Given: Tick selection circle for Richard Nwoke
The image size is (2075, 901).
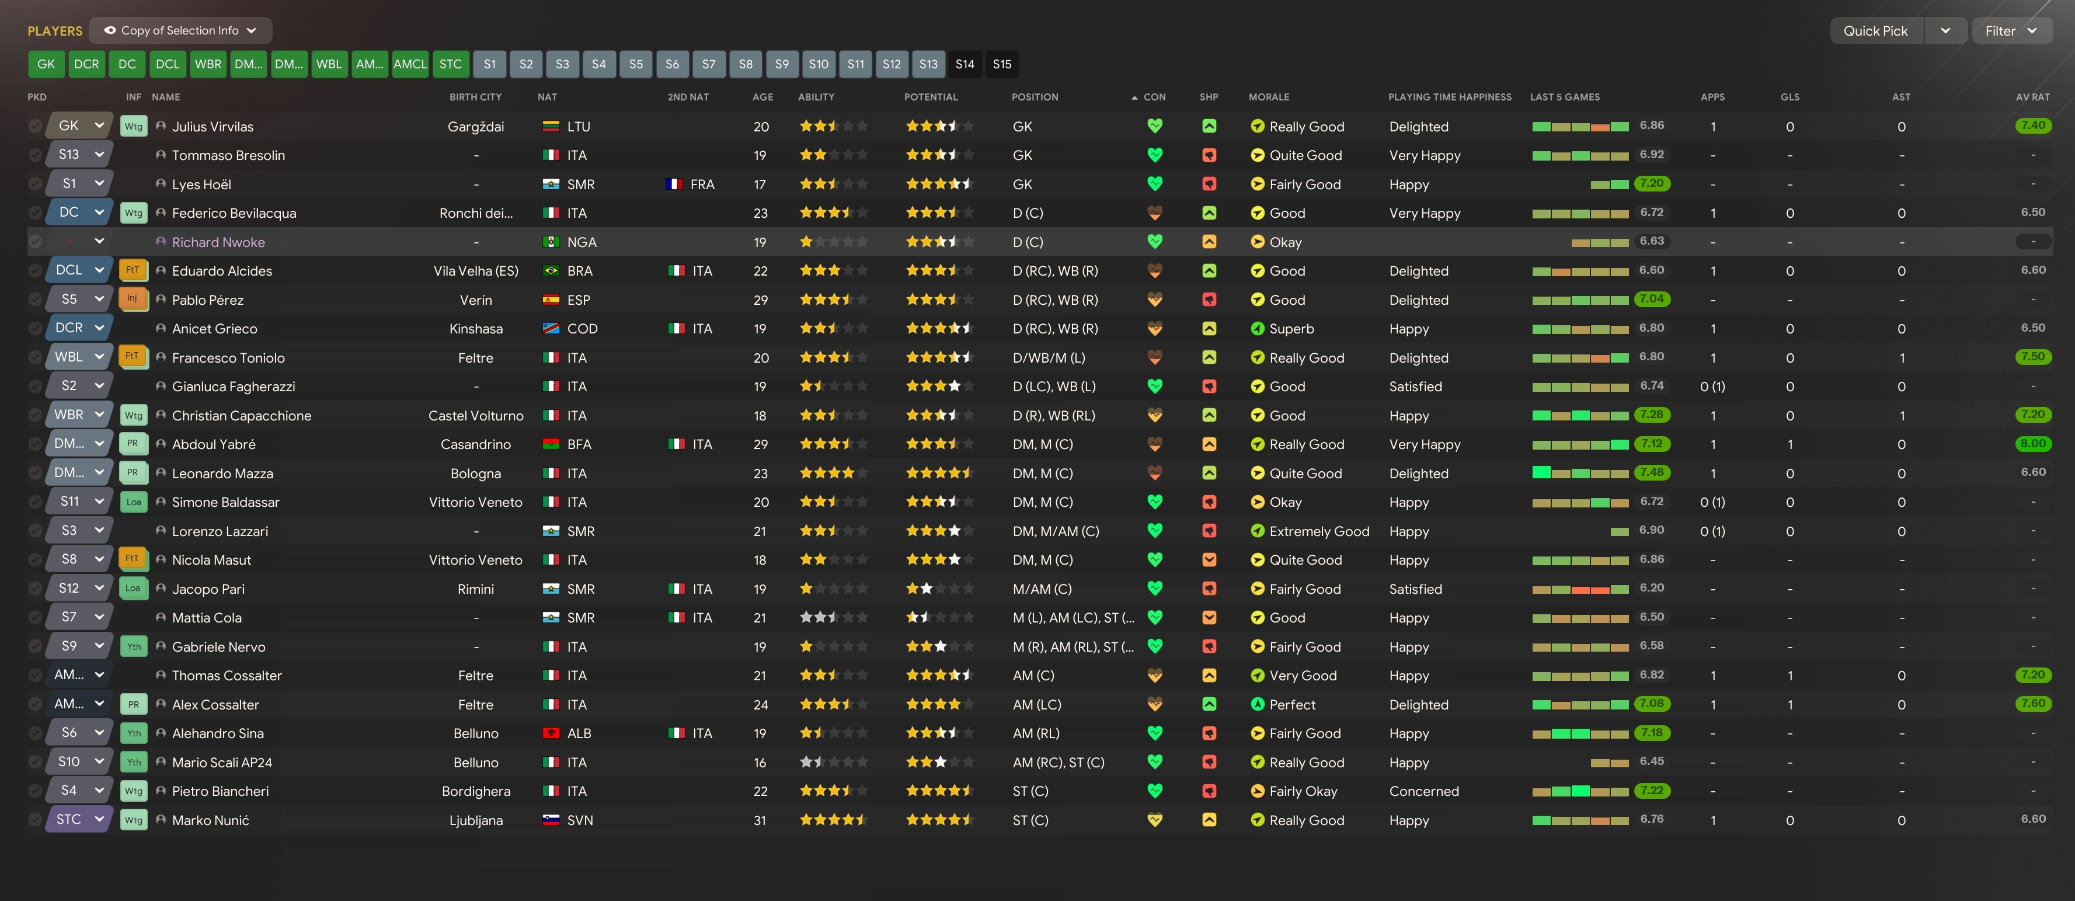Looking at the screenshot, I should [34, 242].
